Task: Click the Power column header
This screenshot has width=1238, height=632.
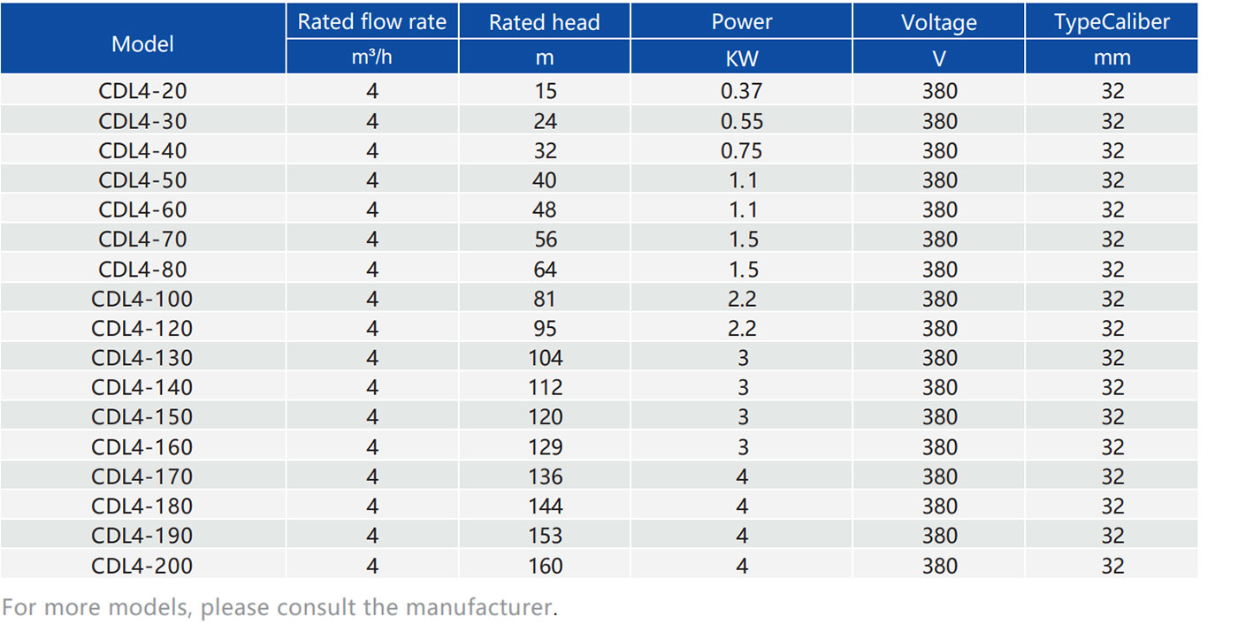Action: (x=741, y=22)
